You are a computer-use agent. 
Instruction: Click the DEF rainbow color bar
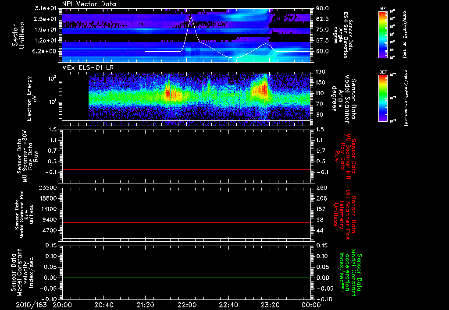point(383,98)
